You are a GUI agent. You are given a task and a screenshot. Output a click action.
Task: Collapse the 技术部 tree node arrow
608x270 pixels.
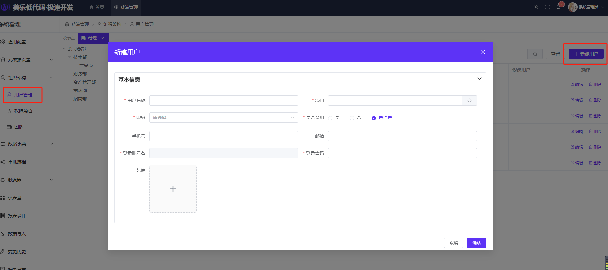pyautogui.click(x=70, y=57)
